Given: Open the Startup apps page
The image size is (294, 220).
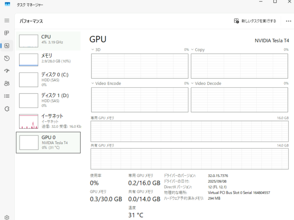Looking at the screenshot, I should [6, 71].
